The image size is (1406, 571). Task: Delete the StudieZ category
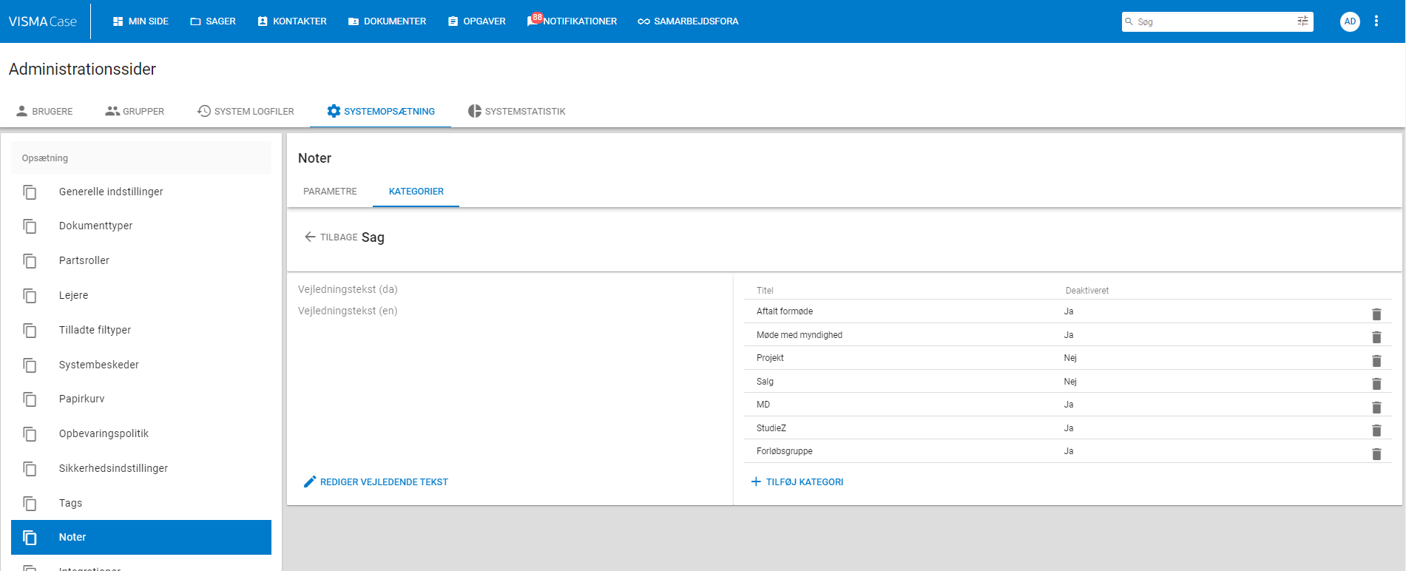click(1376, 430)
